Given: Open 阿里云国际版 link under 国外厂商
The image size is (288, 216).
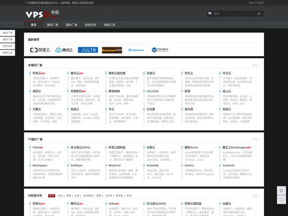Looking at the screenshot, I should (117, 148).
